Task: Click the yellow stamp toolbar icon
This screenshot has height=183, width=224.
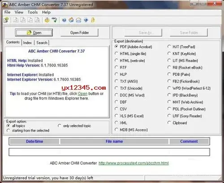Action: pos(47,20)
